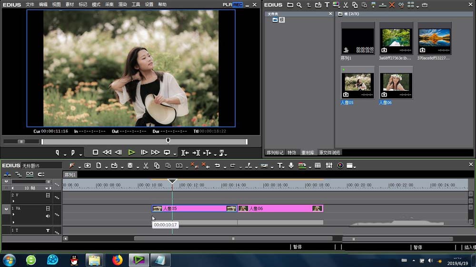
Task: Toggle the insert/overwrite mode icon
Action: (x=7, y=174)
